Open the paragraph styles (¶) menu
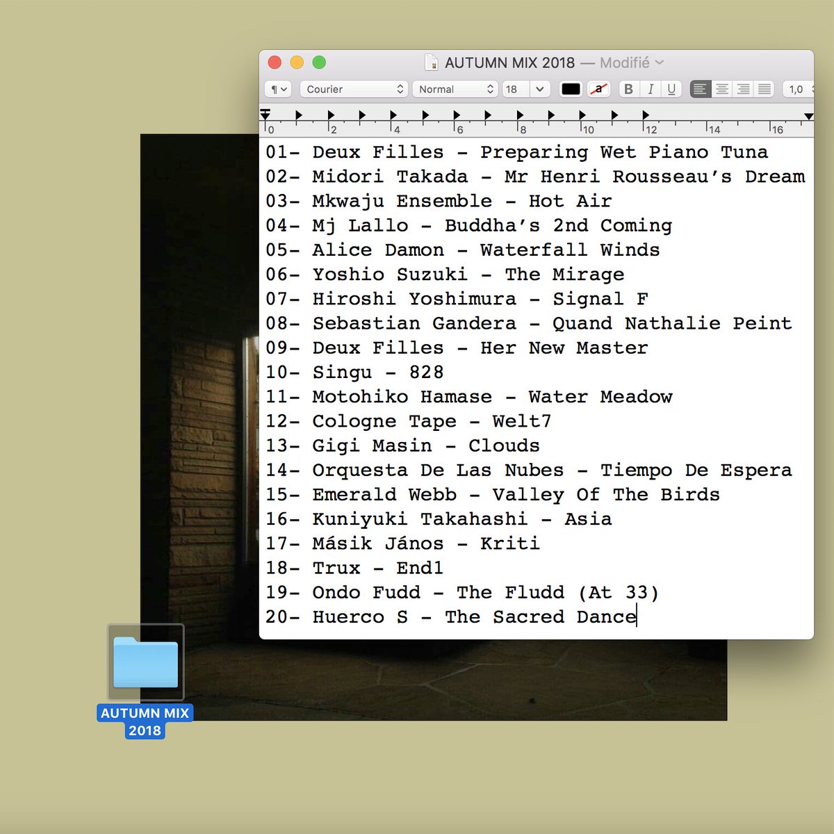This screenshot has width=834, height=834. [x=279, y=89]
